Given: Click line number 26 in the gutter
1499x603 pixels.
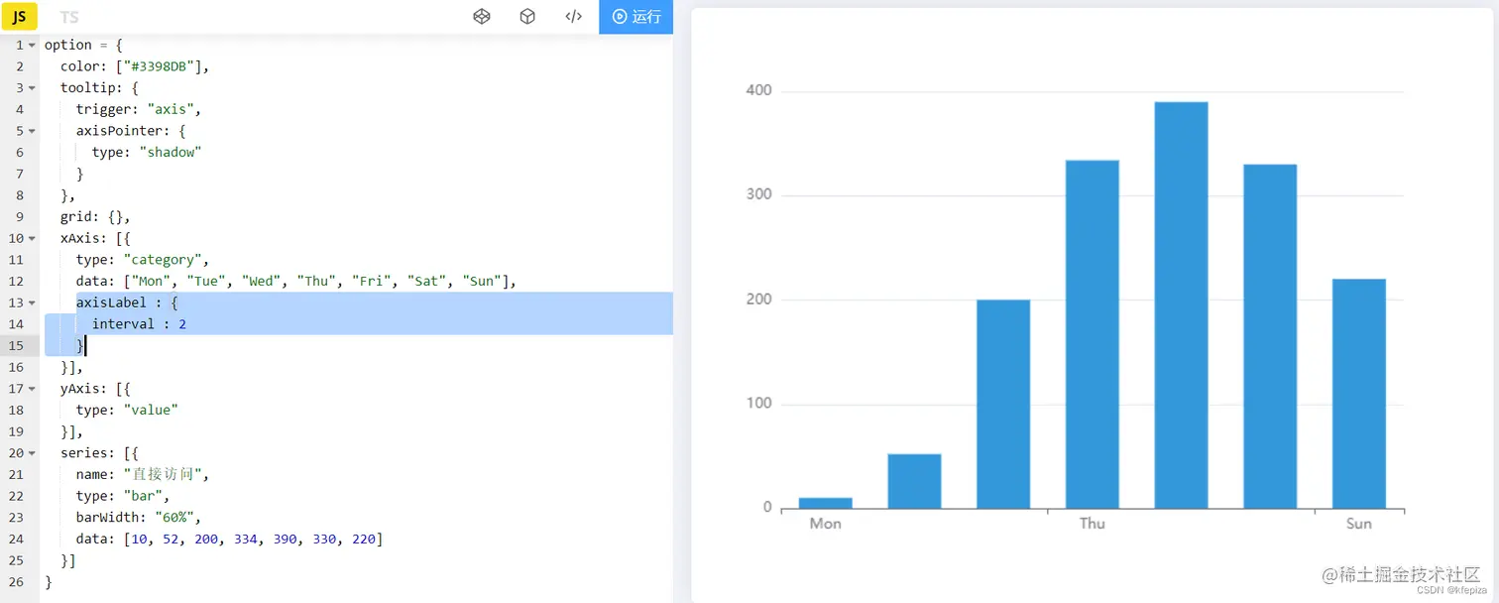Looking at the screenshot, I should click(16, 582).
